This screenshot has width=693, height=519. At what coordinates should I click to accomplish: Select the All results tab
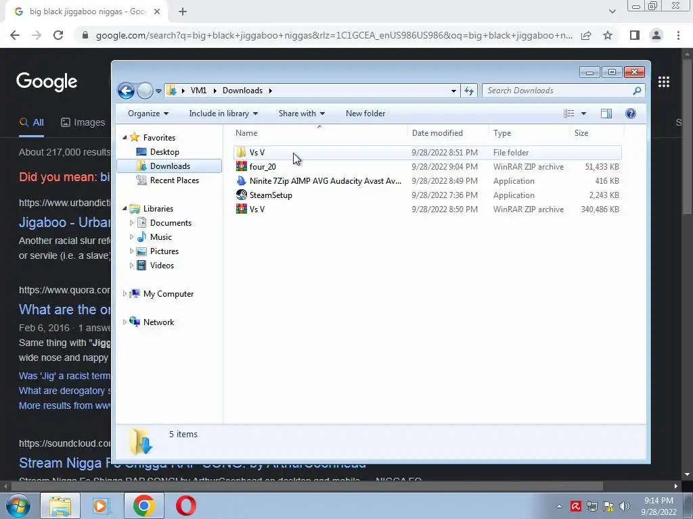(x=31, y=122)
